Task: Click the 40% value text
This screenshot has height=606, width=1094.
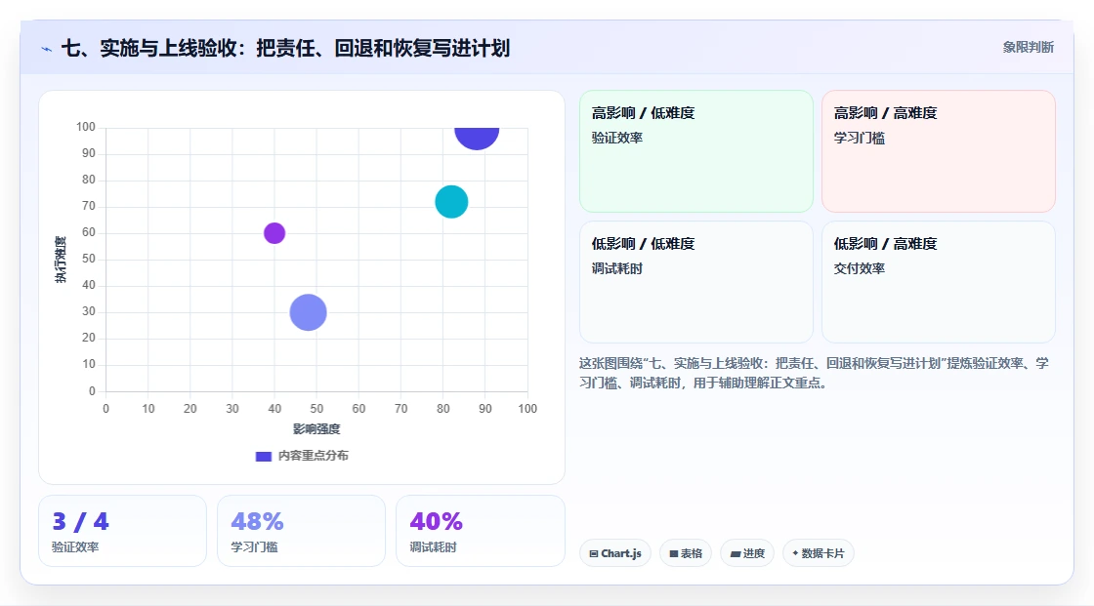Action: [436, 521]
